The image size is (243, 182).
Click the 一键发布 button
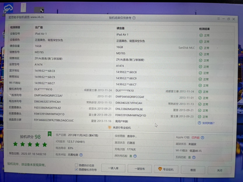click(140, 169)
